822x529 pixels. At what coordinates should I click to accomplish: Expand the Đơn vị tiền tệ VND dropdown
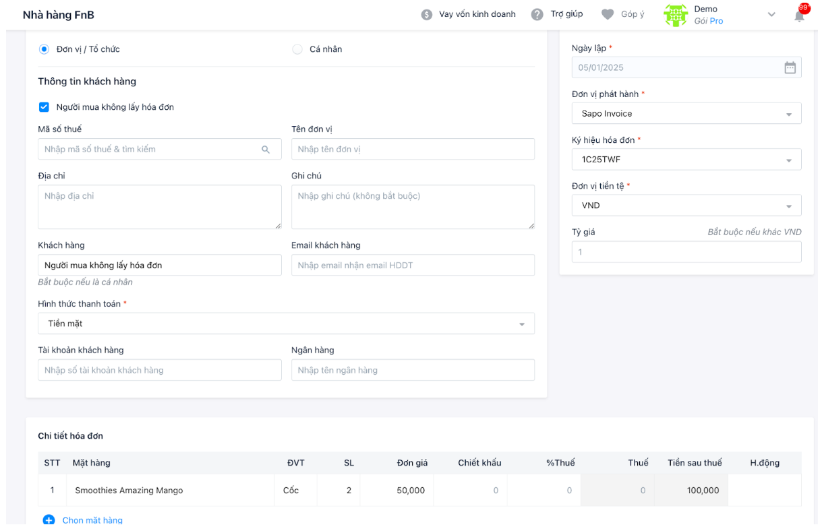[x=686, y=206]
